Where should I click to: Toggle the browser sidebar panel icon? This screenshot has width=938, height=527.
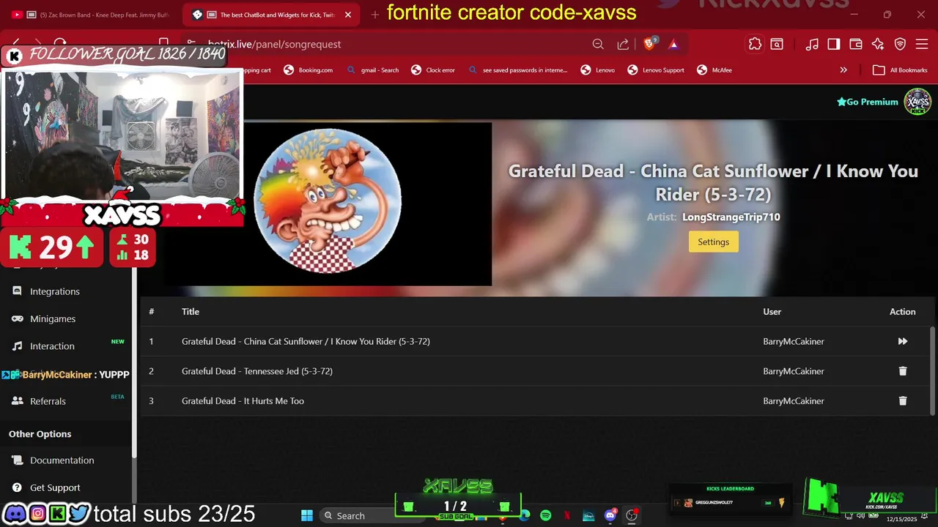(x=834, y=44)
